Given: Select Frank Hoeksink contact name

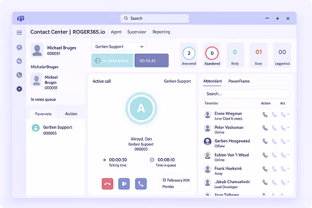Looking at the screenshot, I should pyautogui.click(x=228, y=168).
